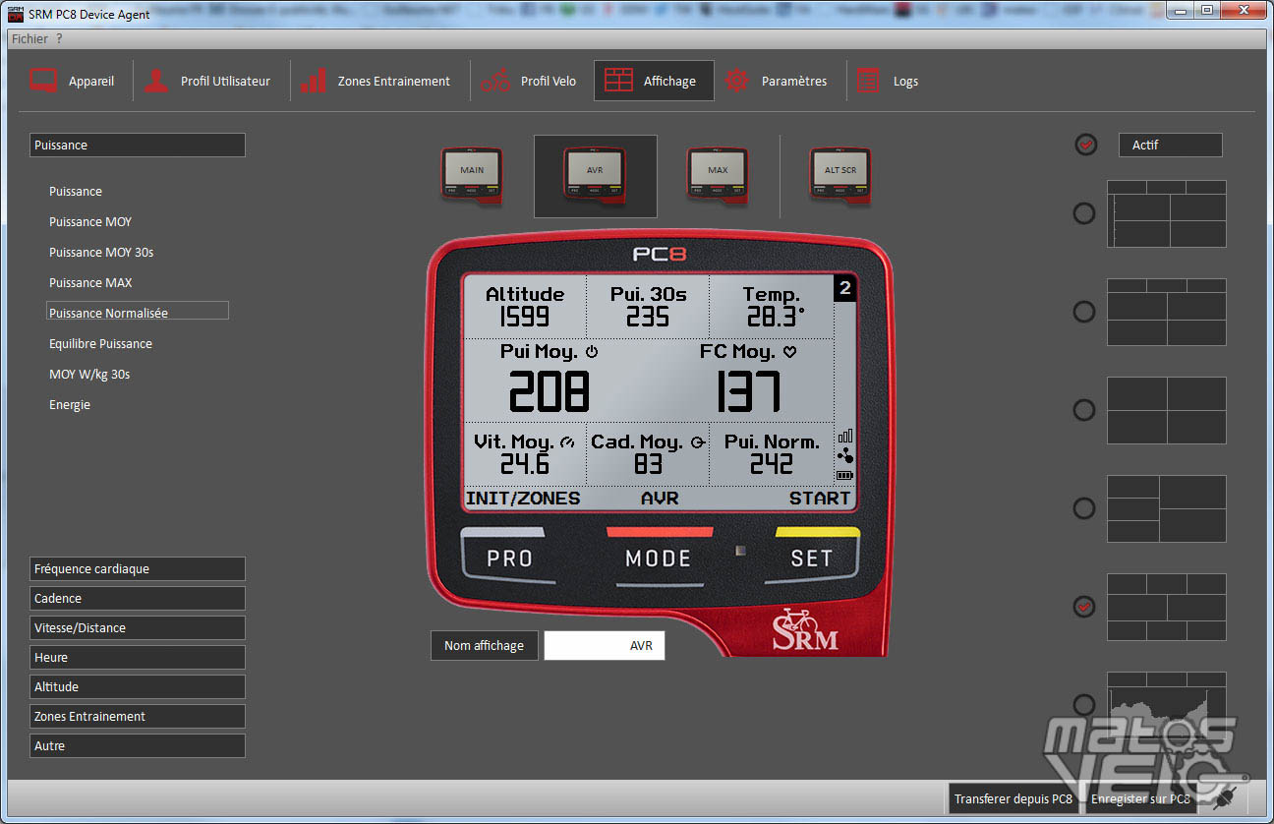Click the Cad. Moy. field on device
This screenshot has width=1274, height=824.
pyautogui.click(x=648, y=453)
